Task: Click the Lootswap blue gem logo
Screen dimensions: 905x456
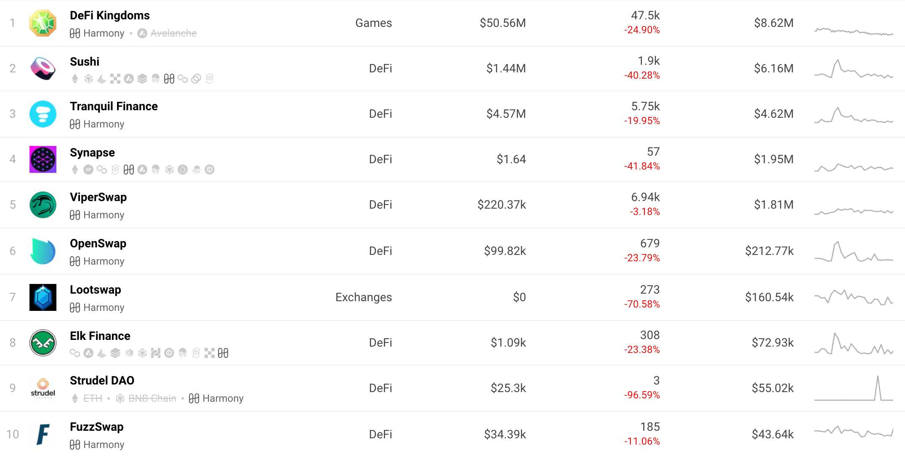Action: [43, 297]
